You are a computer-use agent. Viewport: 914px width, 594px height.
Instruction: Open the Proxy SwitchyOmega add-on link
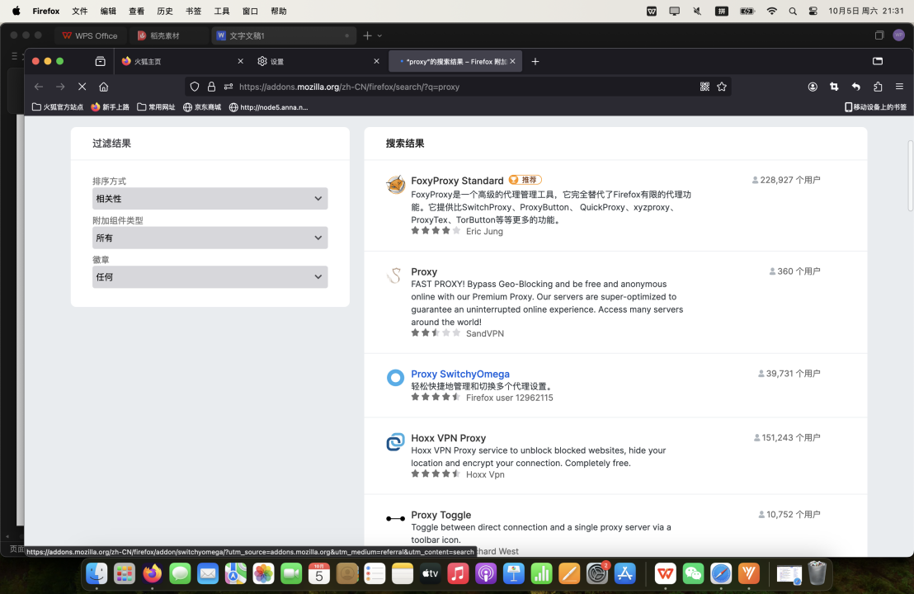(460, 374)
